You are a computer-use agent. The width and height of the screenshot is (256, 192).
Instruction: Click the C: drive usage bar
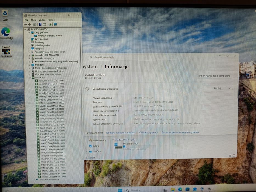(139, 147)
